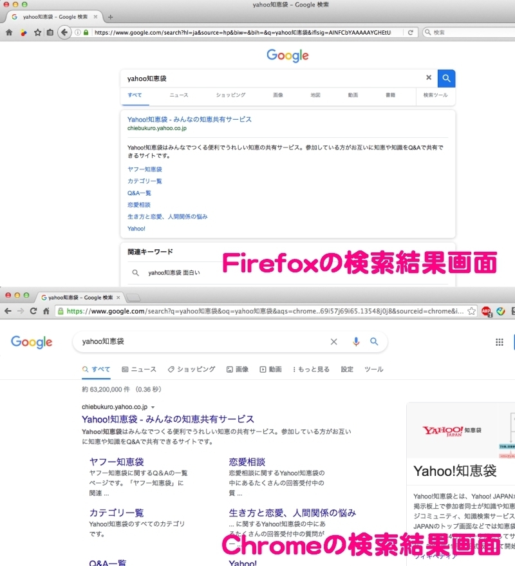Open 恋愛相談 sitelink in Firefox
Screen dimensions: 515x566
[x=139, y=205]
